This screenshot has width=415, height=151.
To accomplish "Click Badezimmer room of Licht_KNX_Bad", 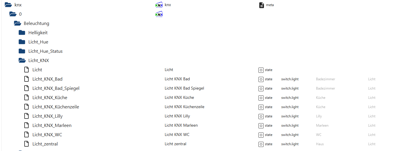I will [326, 79].
